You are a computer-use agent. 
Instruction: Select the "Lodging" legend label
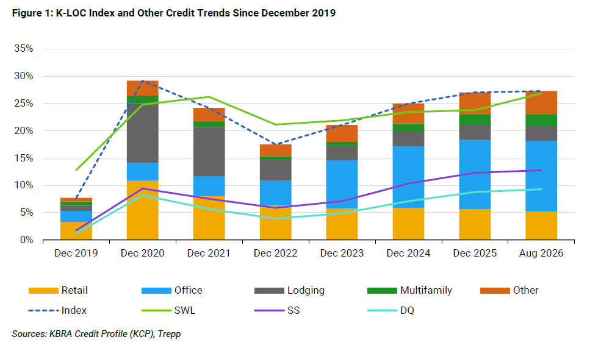point(306,291)
